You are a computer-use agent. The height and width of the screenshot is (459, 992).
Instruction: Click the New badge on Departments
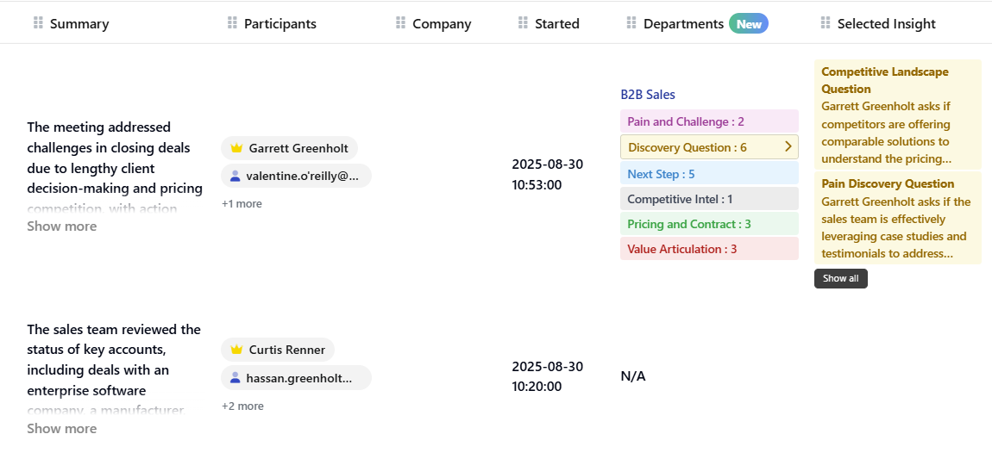[748, 24]
